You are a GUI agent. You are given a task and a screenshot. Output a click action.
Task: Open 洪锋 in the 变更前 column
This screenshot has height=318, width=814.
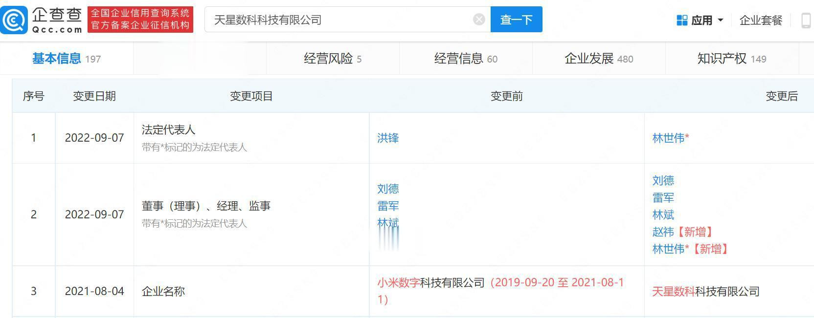[388, 138]
